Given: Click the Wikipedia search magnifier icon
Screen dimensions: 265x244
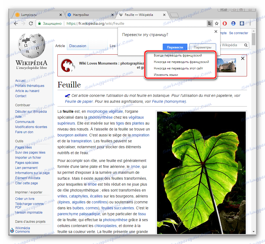Looking at the screenshot, I should (246, 45).
